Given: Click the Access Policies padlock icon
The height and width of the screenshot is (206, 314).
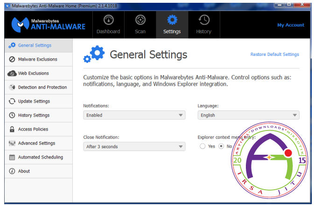Looking at the screenshot, I should 12,130.
